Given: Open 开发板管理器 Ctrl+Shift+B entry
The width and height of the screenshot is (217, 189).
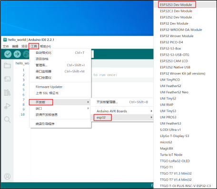Looking at the screenshot, I should (x=122, y=102).
